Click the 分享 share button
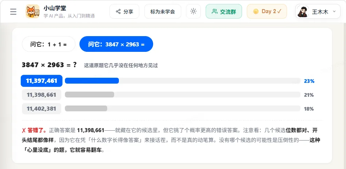 [124, 11]
